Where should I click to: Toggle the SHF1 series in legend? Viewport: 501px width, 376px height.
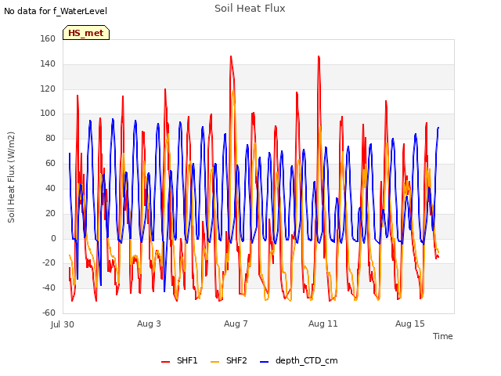tap(179, 360)
